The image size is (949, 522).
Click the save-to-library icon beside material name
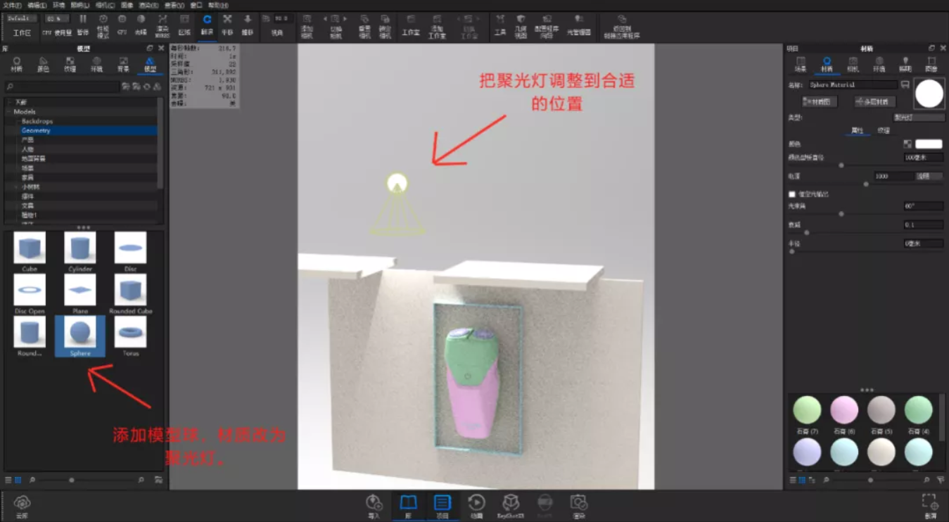(905, 84)
